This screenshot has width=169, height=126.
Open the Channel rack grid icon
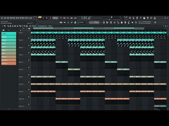[111, 22]
